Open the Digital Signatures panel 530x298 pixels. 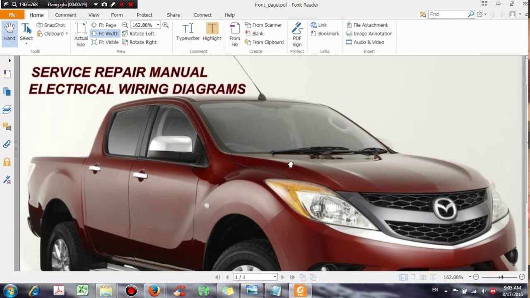[7, 180]
